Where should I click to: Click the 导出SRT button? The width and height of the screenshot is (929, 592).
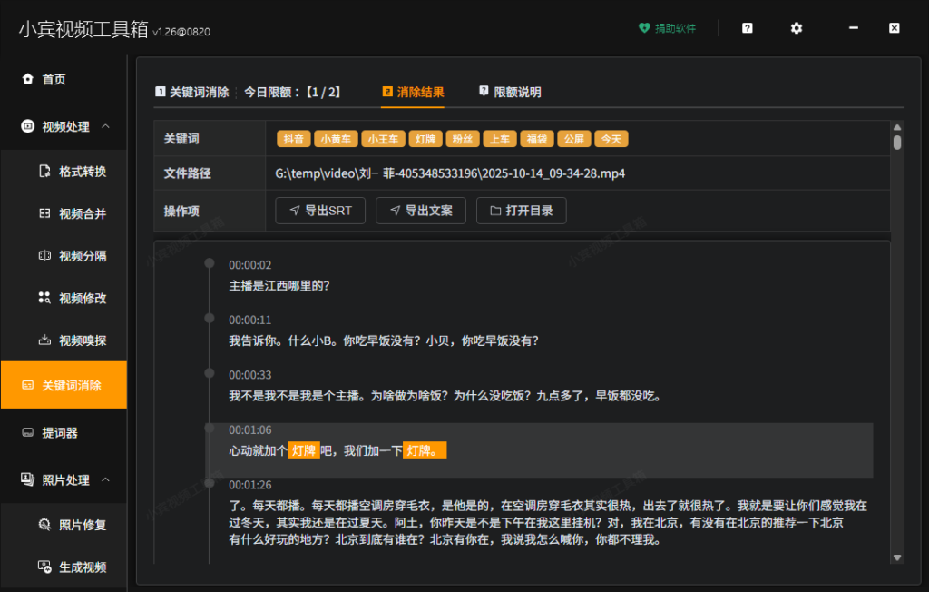320,211
